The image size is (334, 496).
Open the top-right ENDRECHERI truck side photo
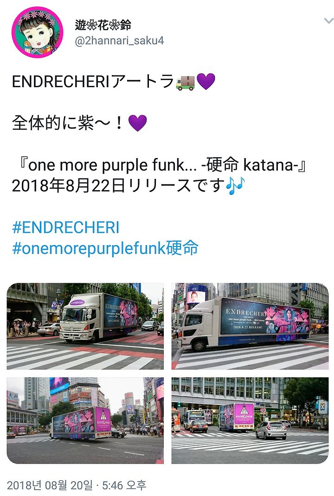click(x=250, y=326)
